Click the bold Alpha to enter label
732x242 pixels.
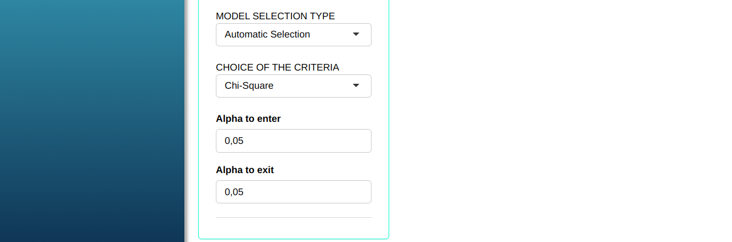248,119
